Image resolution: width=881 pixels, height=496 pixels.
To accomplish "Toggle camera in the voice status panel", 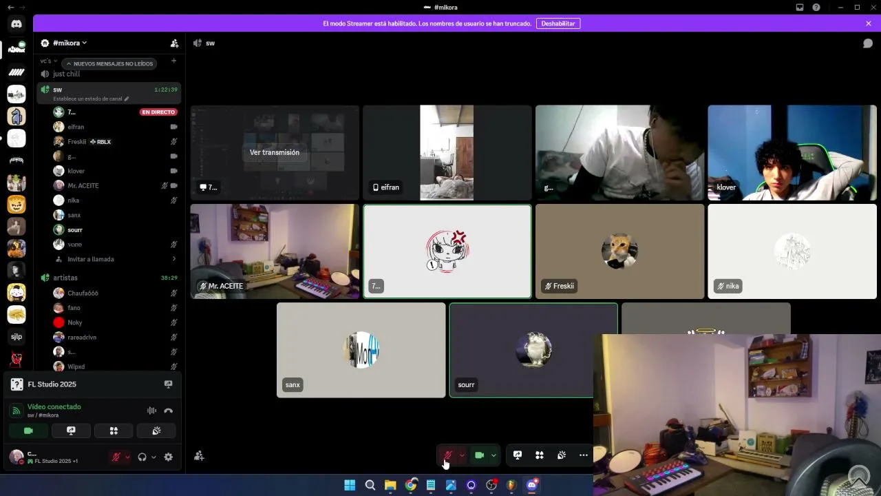I will (x=28, y=431).
